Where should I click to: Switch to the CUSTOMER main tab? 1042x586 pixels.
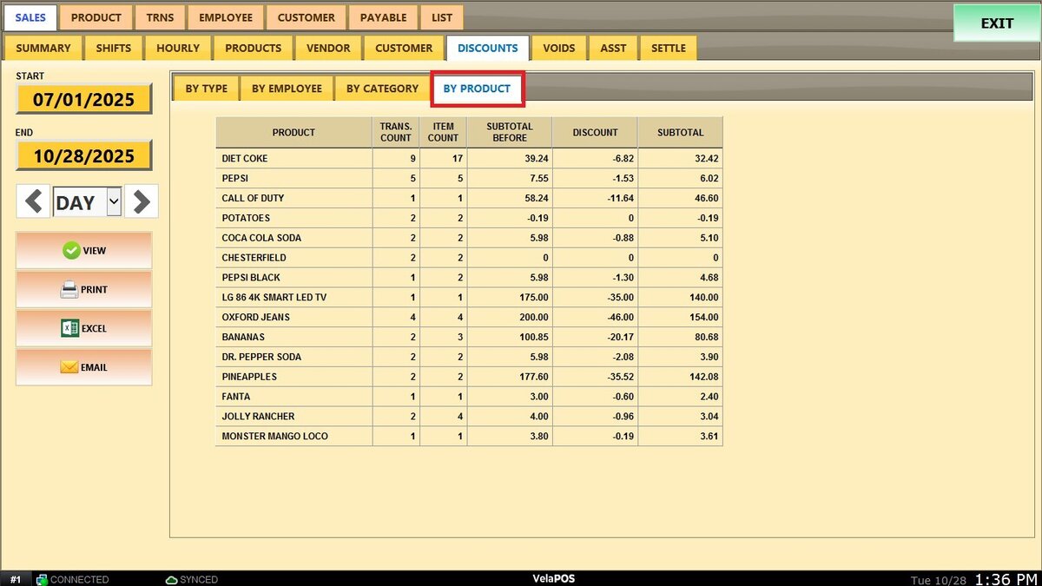click(x=307, y=17)
